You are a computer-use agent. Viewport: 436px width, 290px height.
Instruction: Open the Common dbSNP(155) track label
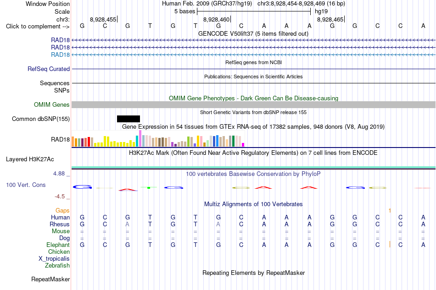(x=41, y=119)
